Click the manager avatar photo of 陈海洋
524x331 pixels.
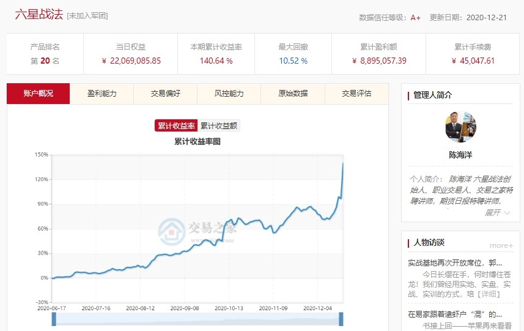(x=460, y=127)
